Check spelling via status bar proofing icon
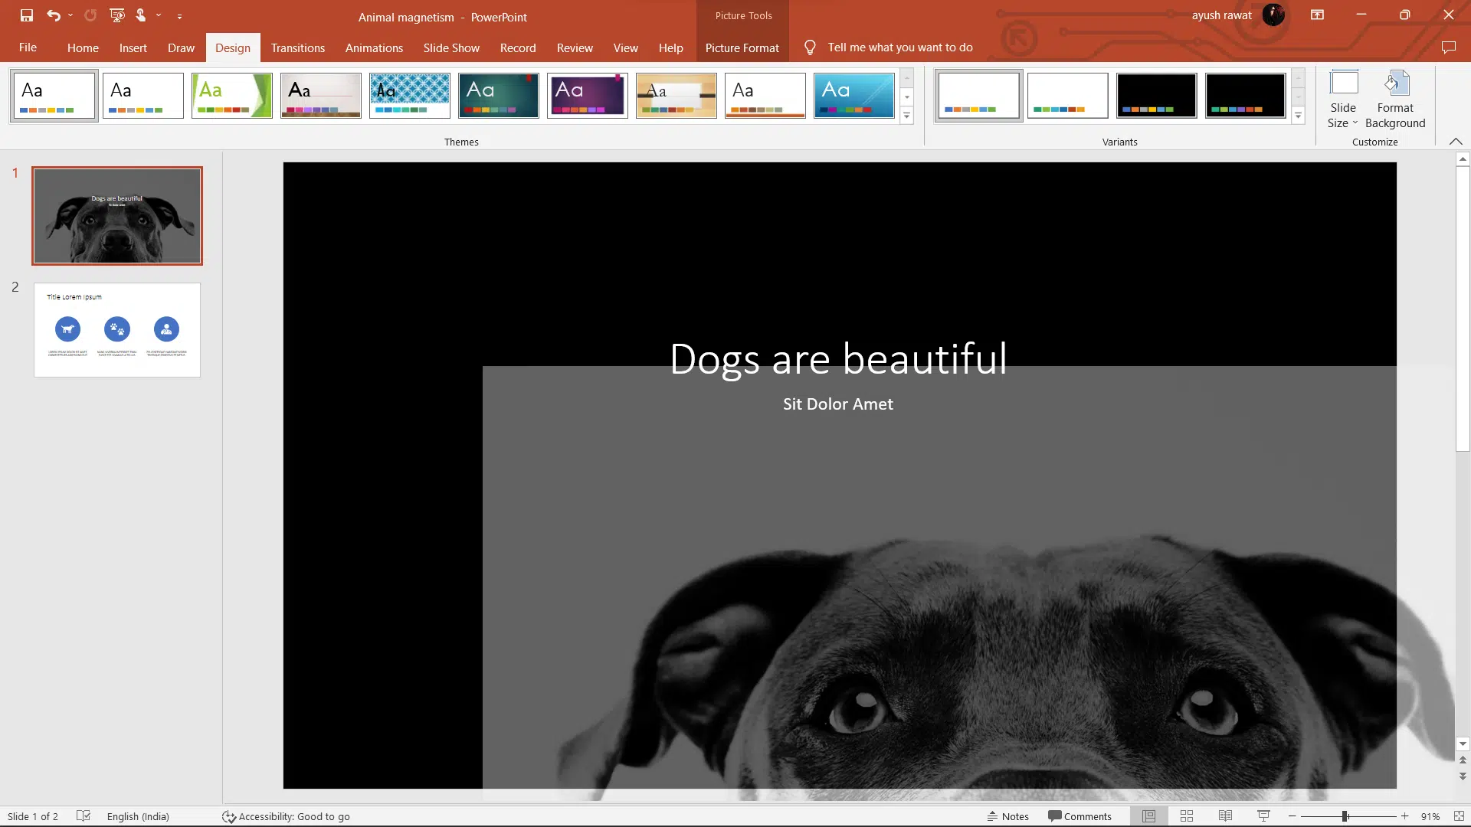 tap(84, 816)
